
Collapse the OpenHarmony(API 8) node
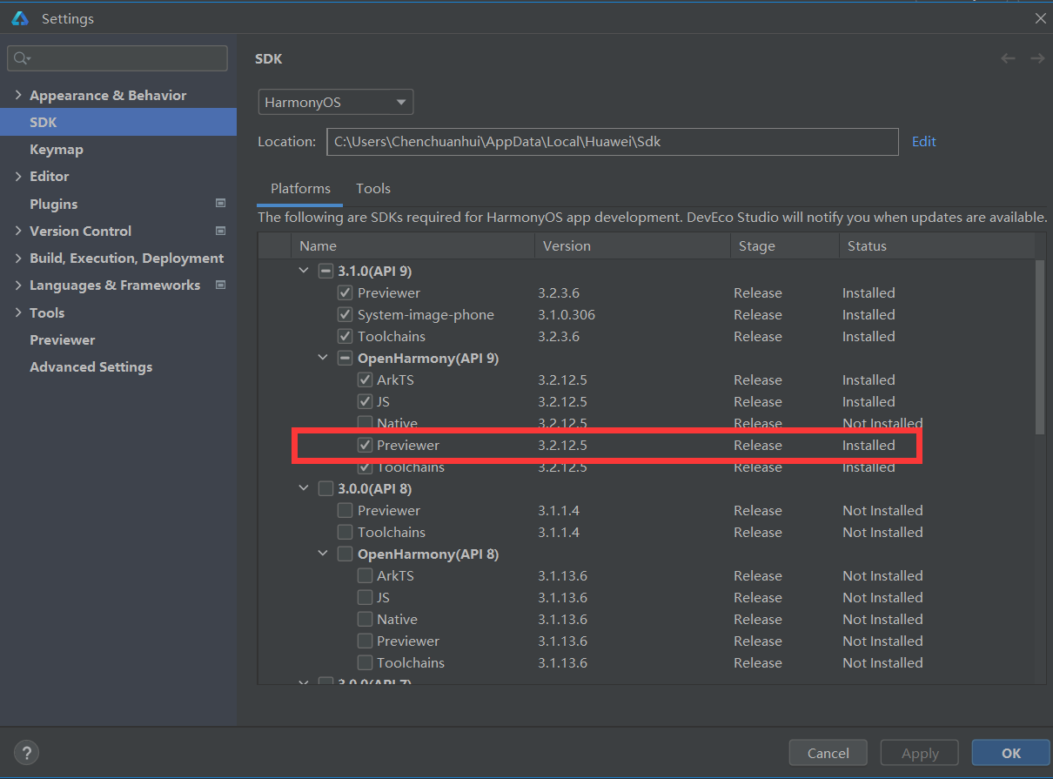pos(323,554)
